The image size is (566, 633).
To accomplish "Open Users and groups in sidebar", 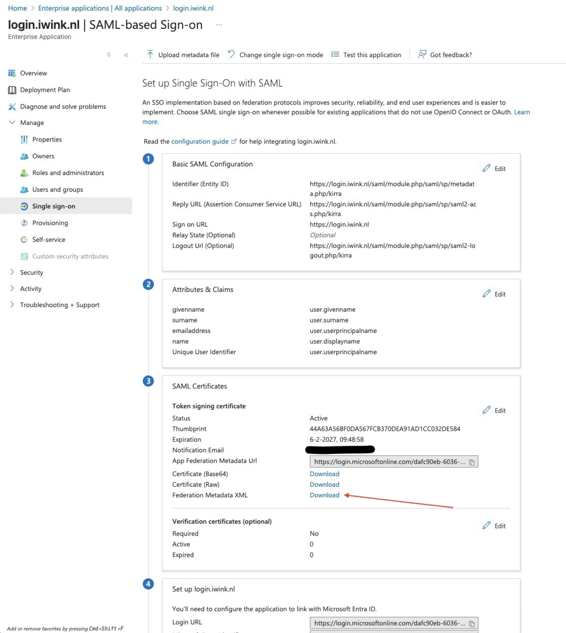I will (x=57, y=189).
